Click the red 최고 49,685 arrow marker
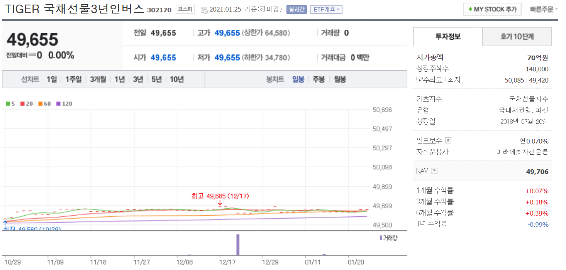The height and width of the screenshot is (270, 566). coord(220,203)
